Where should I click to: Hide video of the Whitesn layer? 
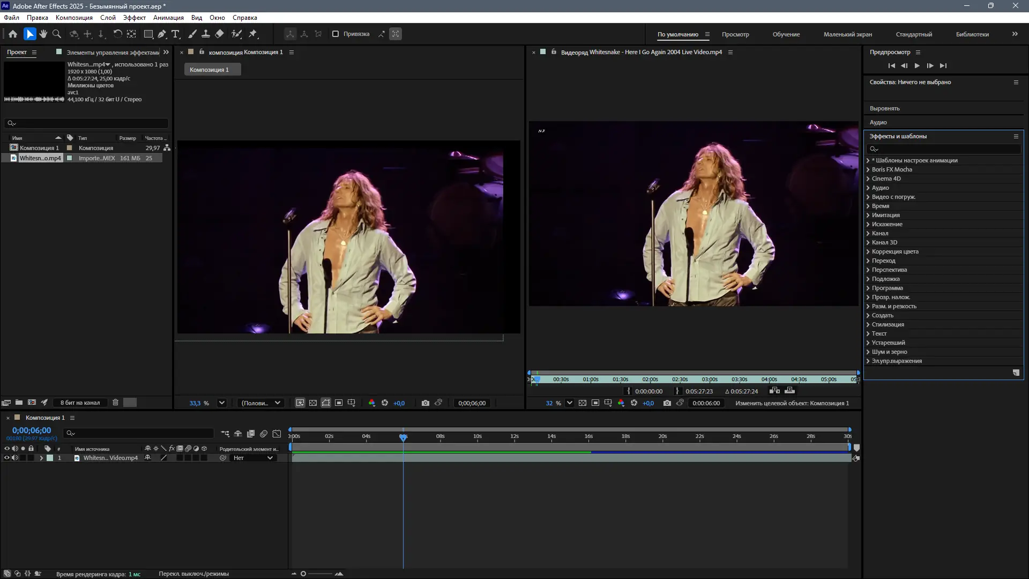[7, 458]
